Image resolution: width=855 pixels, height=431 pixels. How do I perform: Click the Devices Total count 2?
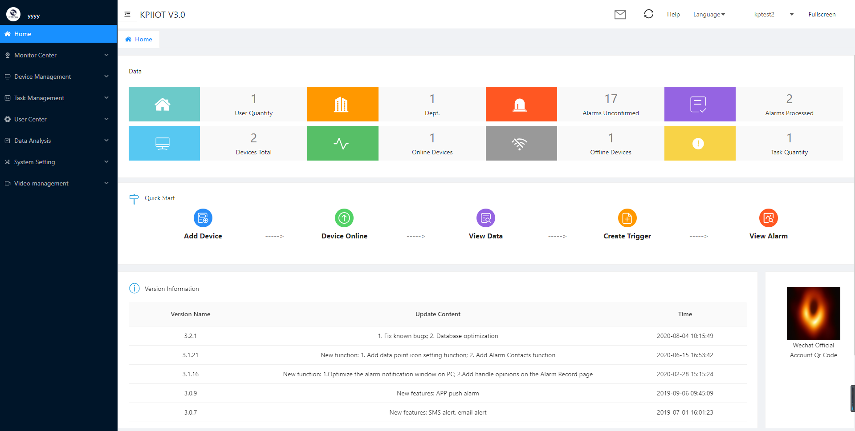pyautogui.click(x=254, y=138)
